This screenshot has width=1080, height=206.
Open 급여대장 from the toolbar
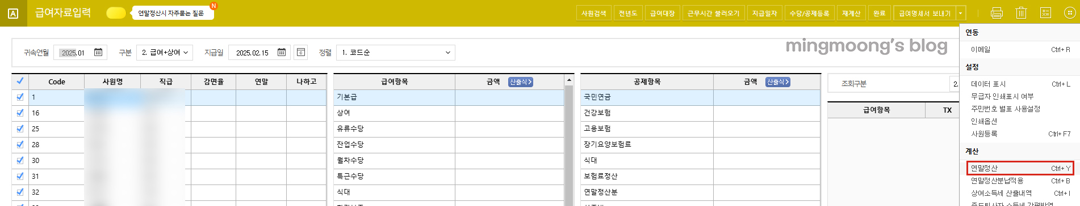point(662,13)
